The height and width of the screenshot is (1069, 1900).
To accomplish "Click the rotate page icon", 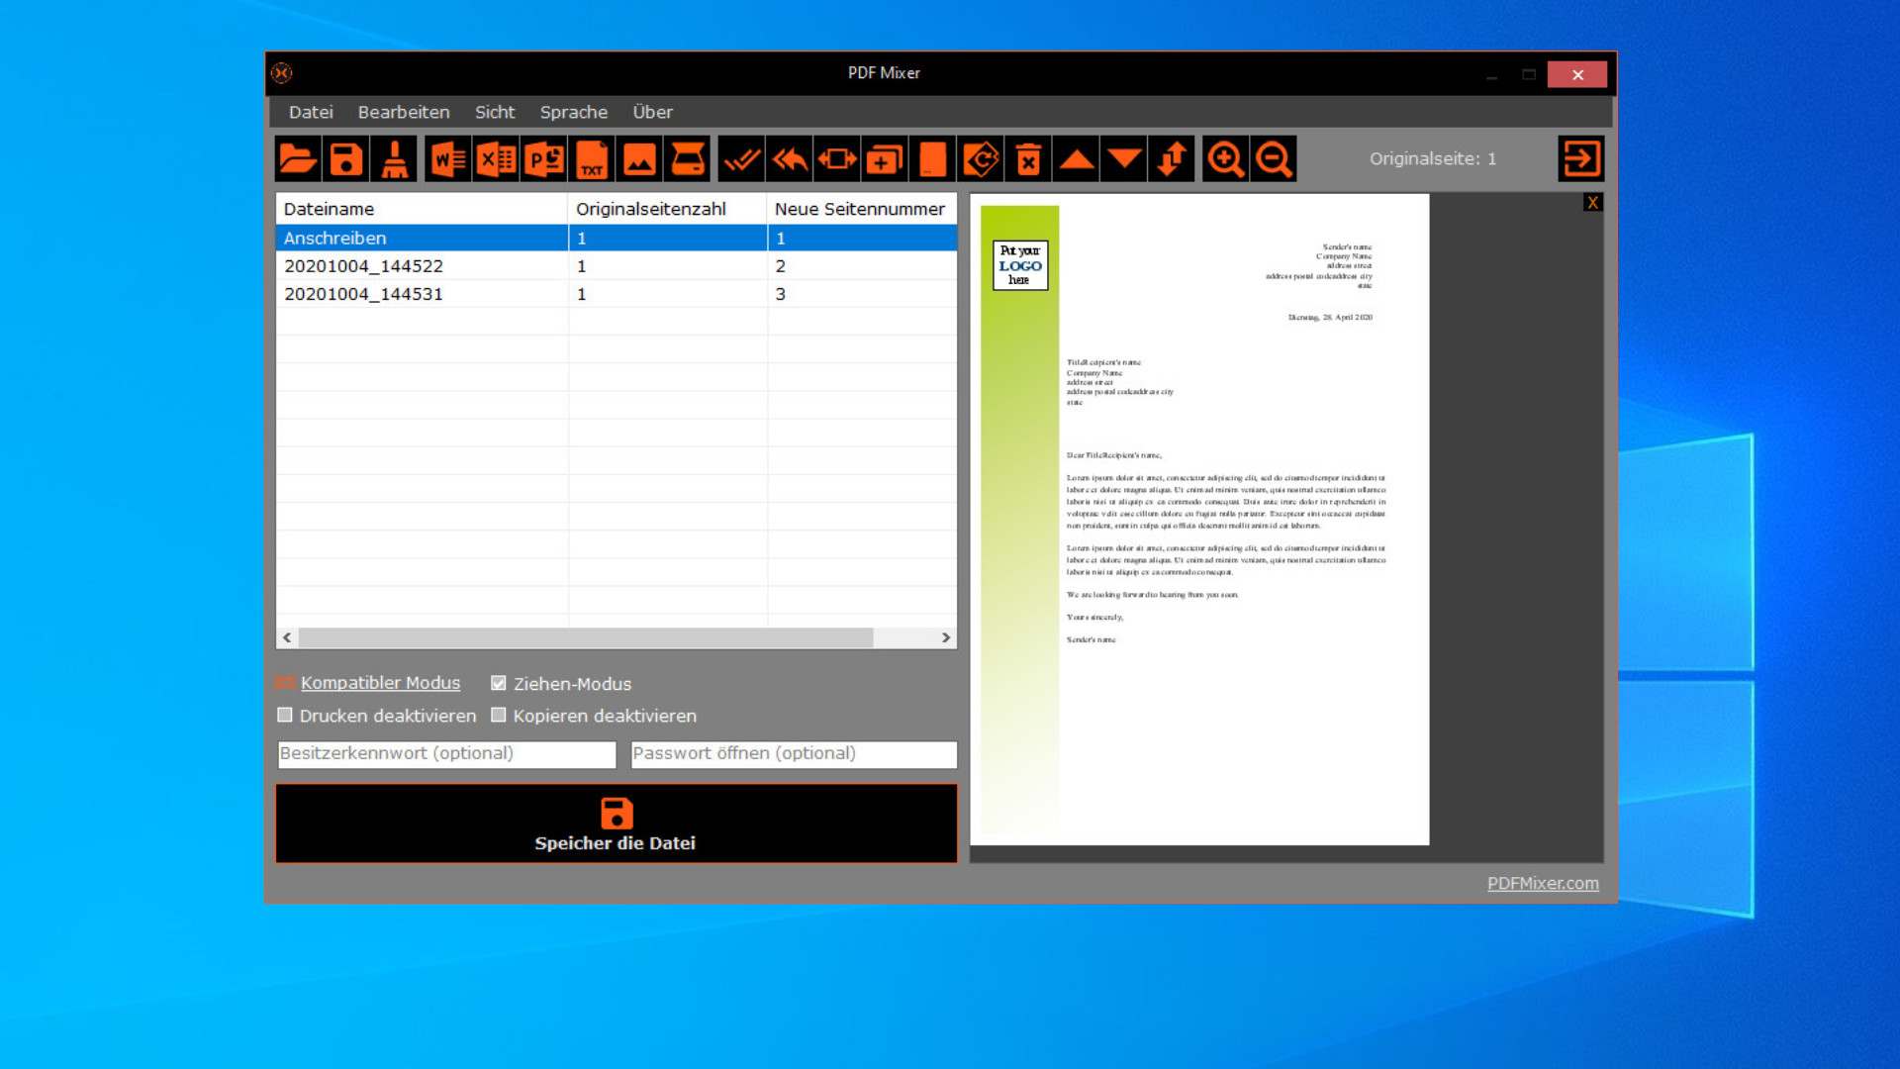I will pyautogui.click(x=981, y=159).
